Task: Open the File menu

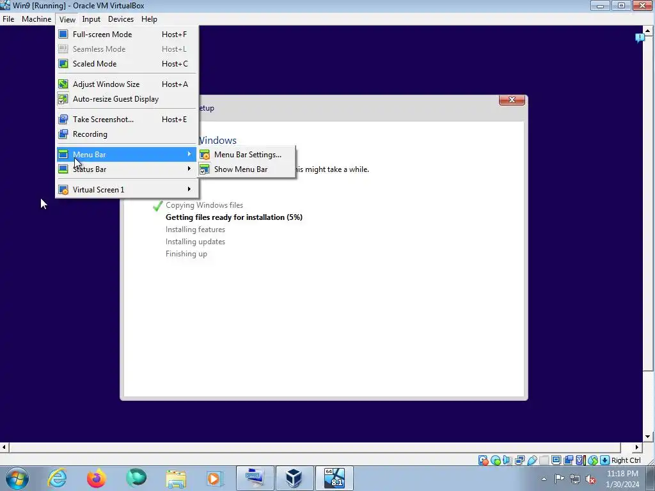Action: [8, 19]
